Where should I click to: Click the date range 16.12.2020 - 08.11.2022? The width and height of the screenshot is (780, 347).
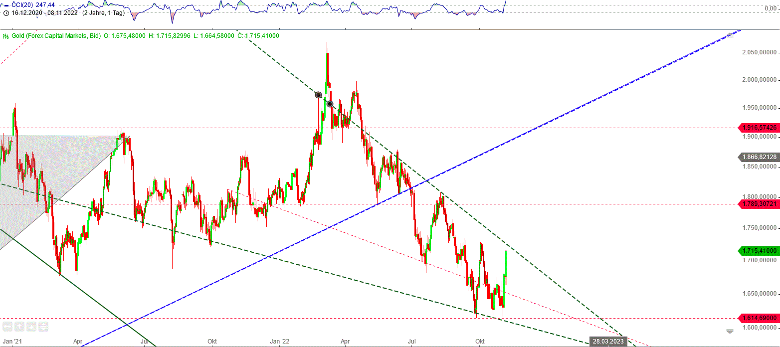[x=44, y=13]
